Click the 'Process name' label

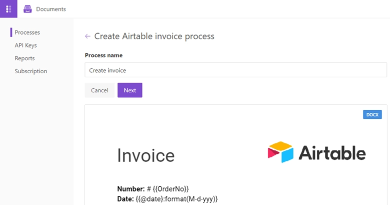103,55
